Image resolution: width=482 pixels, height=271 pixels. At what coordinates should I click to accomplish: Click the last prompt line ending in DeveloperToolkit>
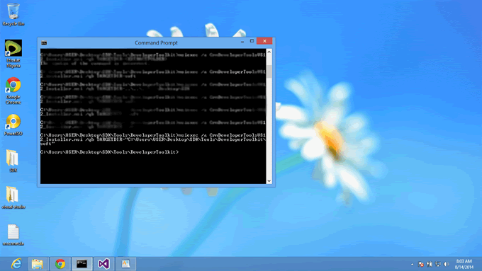[x=109, y=152]
